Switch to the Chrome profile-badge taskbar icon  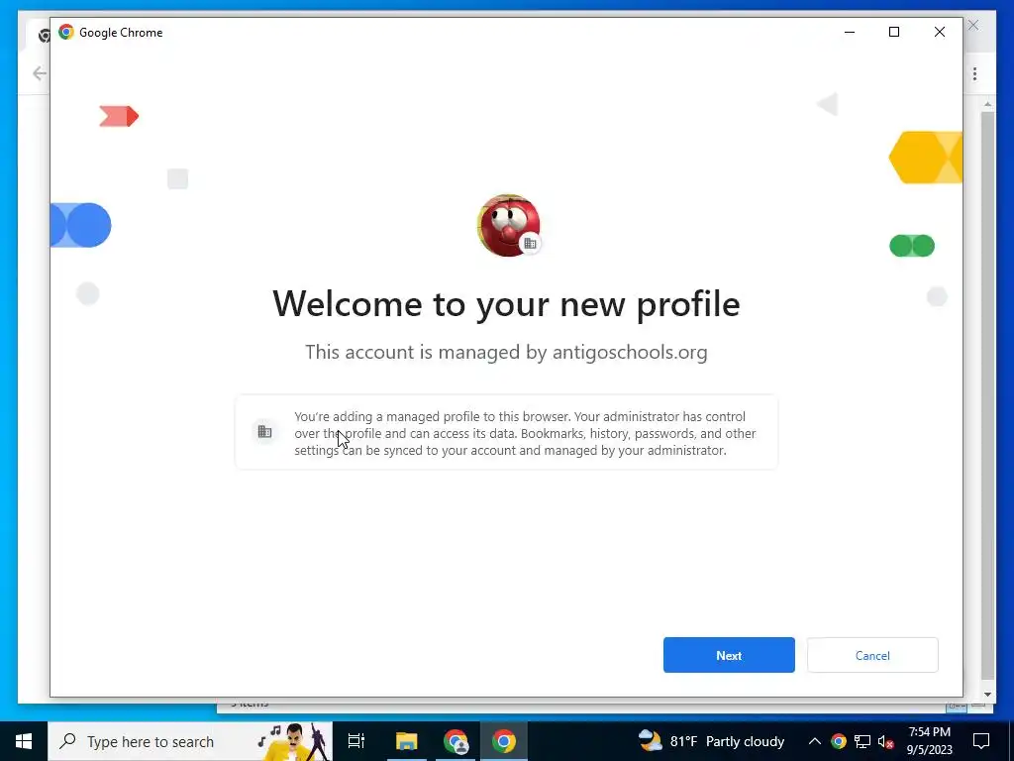456,741
